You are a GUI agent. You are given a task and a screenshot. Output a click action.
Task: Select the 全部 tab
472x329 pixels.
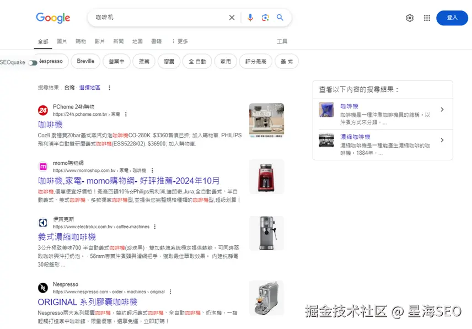(x=43, y=41)
